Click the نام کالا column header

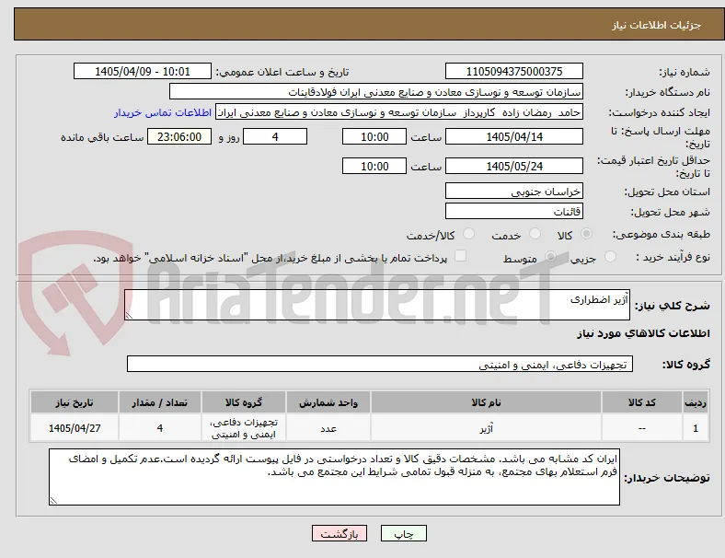pos(486,402)
